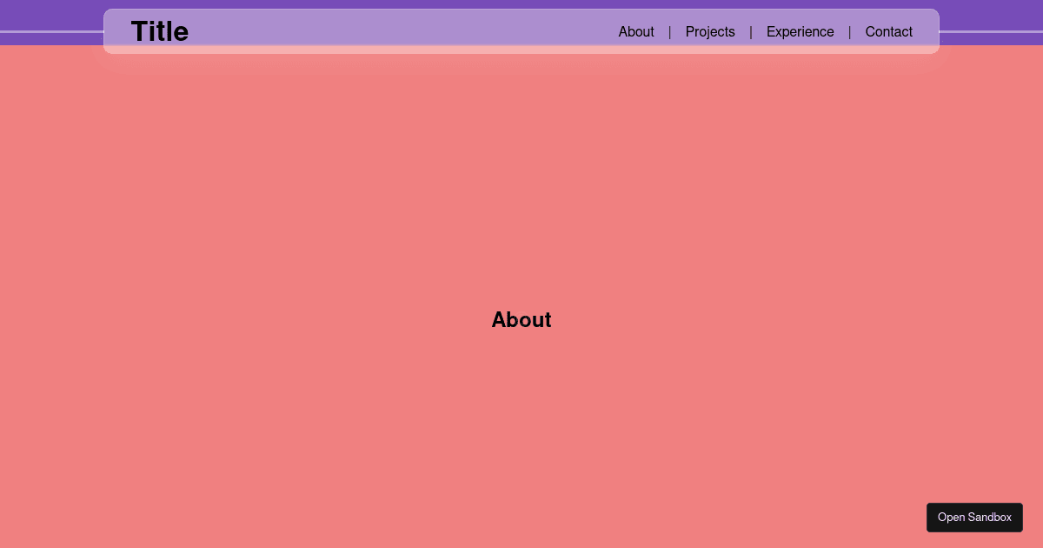Image resolution: width=1043 pixels, height=548 pixels.
Task: Click the separator between About and Projects
Action: [669, 31]
